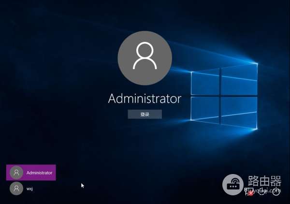Click the luyouqi.com watermark URL text

point(263,191)
